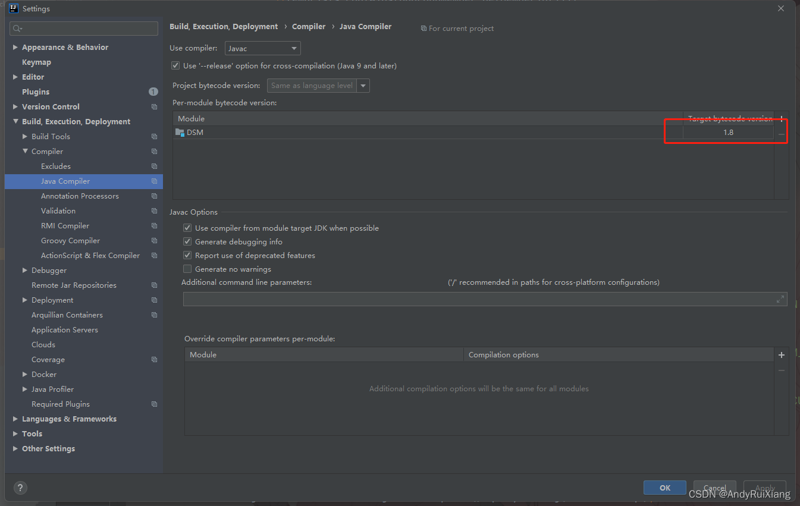
Task: Select Clouds in settings tree
Action: click(43, 344)
